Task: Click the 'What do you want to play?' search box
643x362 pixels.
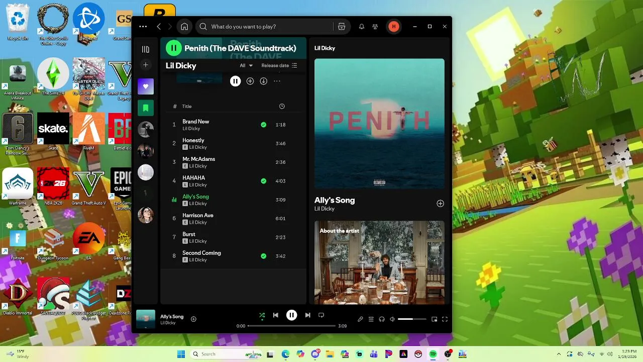Action: click(264, 27)
